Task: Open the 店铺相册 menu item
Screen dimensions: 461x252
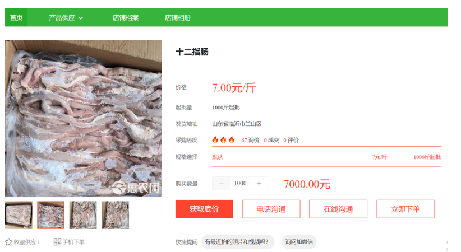Action: [178, 18]
